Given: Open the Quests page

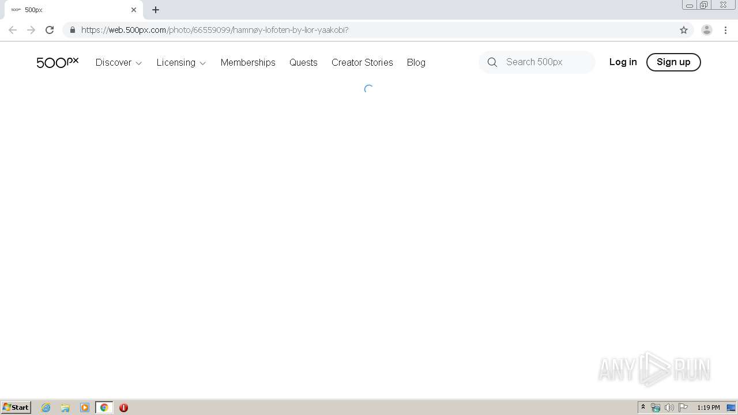Looking at the screenshot, I should pos(303,62).
